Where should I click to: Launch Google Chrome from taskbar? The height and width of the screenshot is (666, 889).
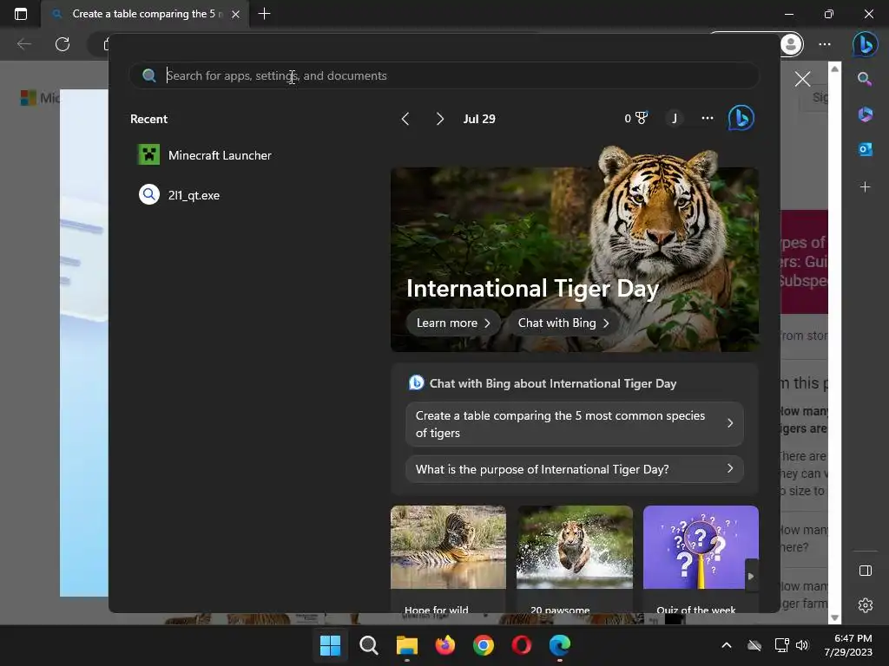[483, 645]
